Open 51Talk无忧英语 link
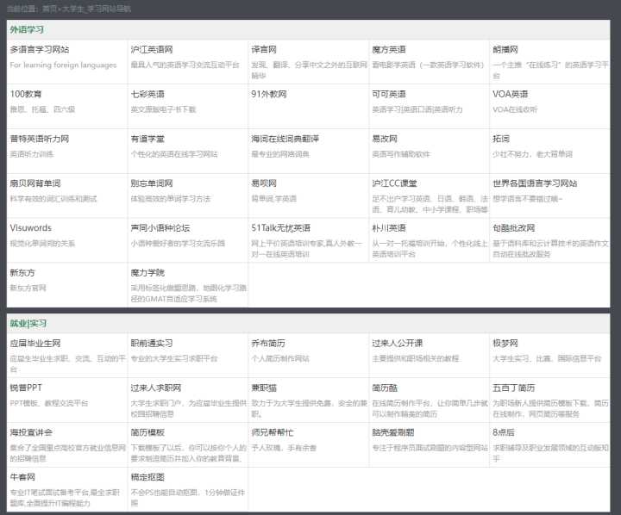This screenshot has width=621, height=515. [x=281, y=228]
